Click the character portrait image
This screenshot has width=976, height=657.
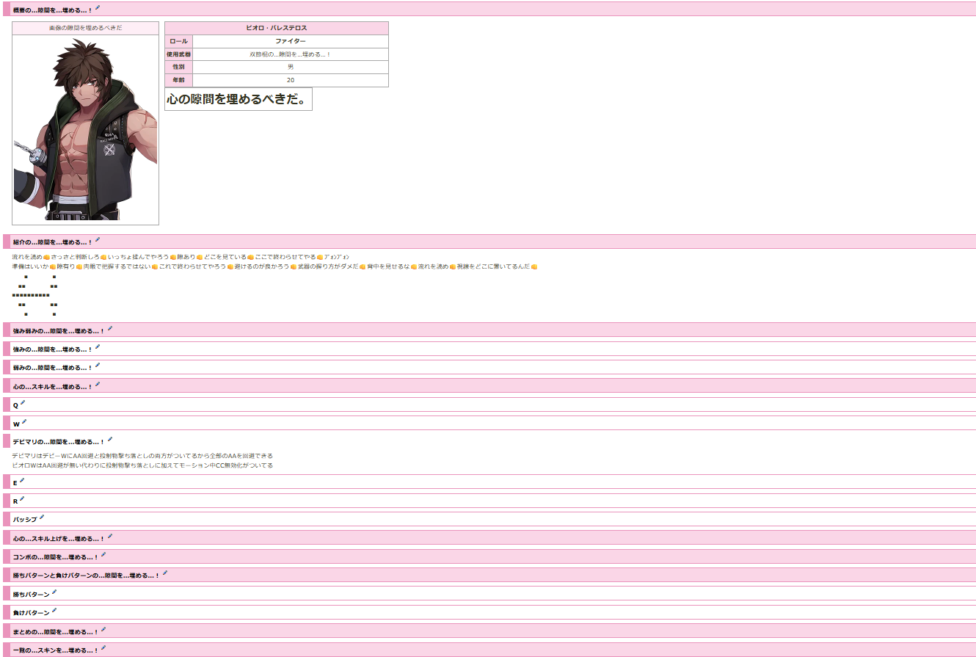coord(85,129)
